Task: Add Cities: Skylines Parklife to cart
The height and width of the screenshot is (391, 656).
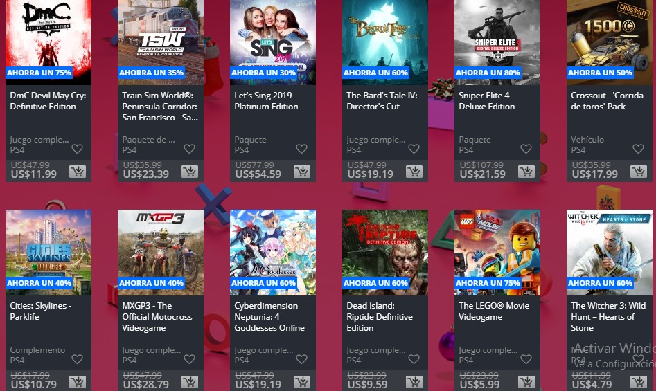Action: tap(78, 382)
